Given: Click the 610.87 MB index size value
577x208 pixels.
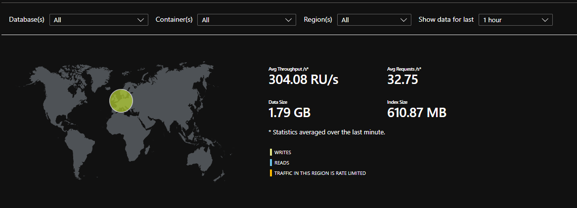Looking at the screenshot, I should coord(416,113).
